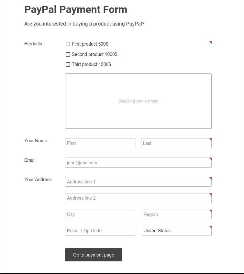The height and width of the screenshot is (274, 244).
Task: Focus the Postal / Zip Code field
Action: pyautogui.click(x=100, y=231)
